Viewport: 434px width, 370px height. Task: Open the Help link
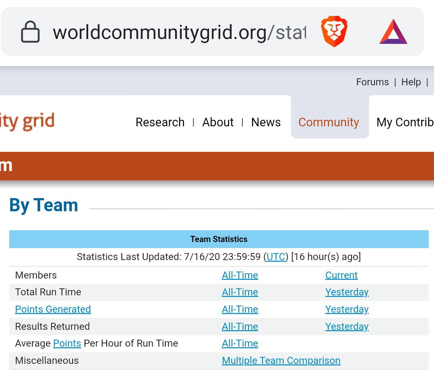[x=411, y=82]
